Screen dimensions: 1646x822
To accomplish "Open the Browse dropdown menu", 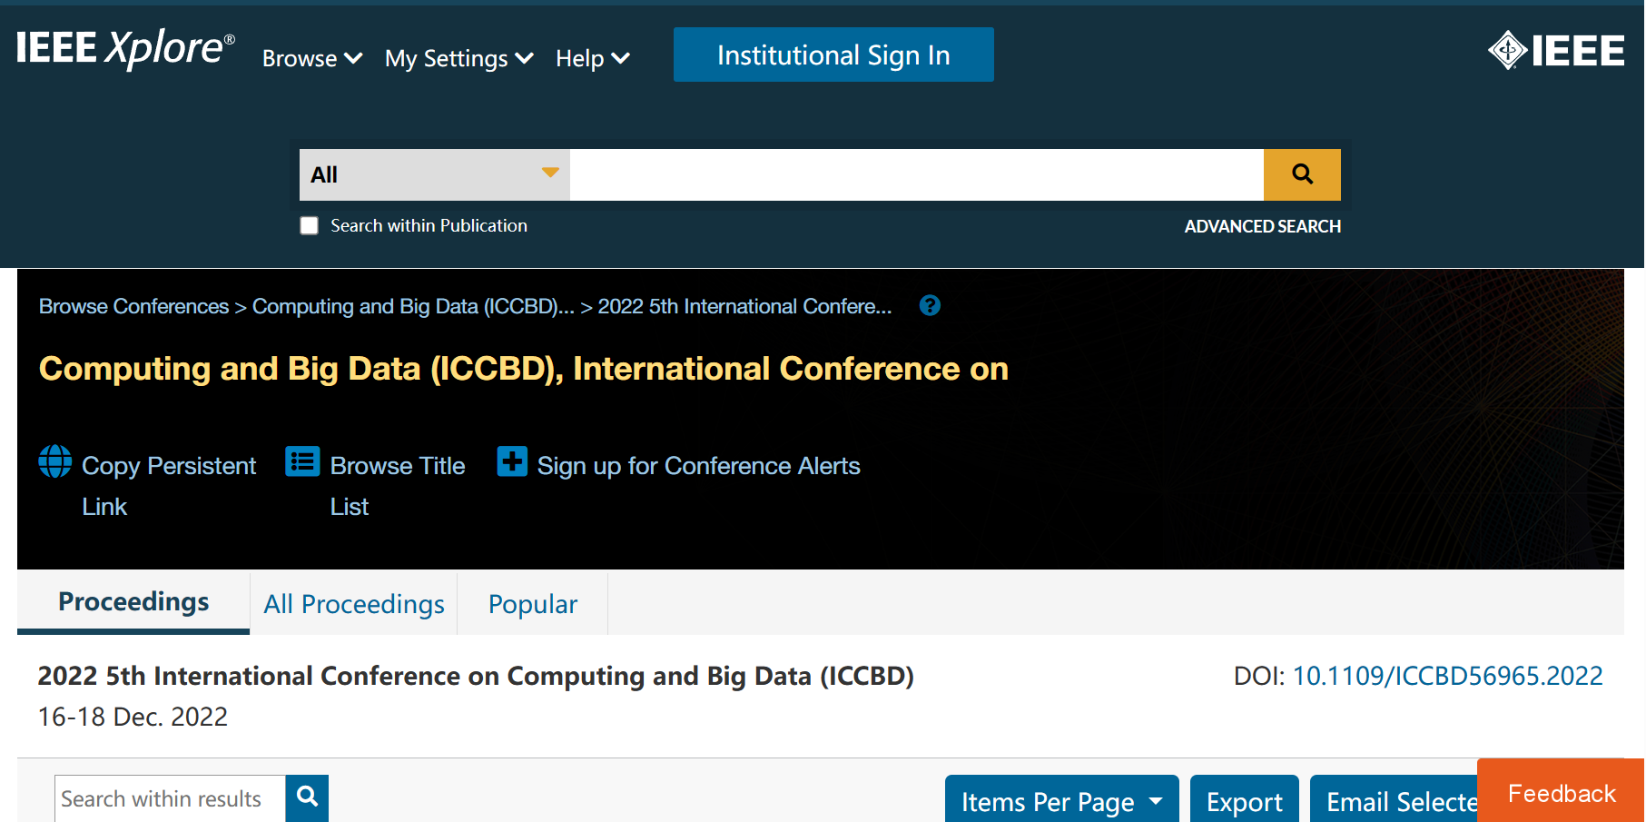I will (312, 58).
